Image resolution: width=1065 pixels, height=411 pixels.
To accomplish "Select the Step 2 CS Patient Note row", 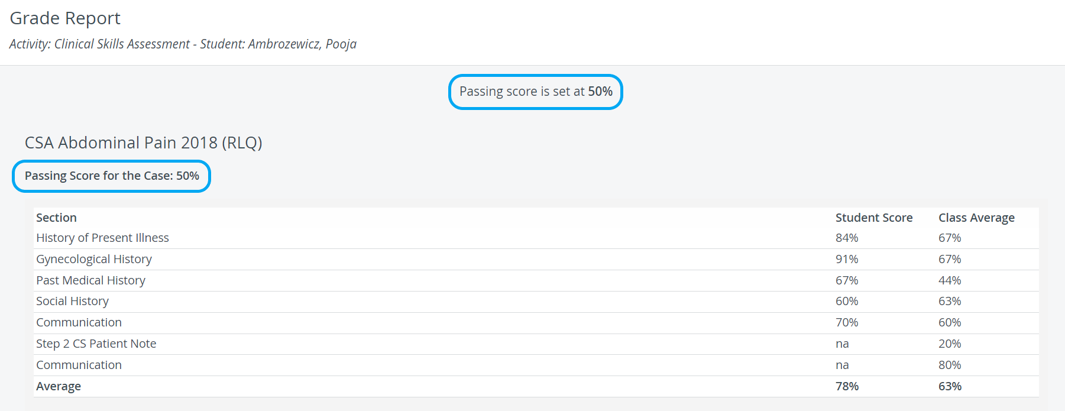I will (536, 344).
